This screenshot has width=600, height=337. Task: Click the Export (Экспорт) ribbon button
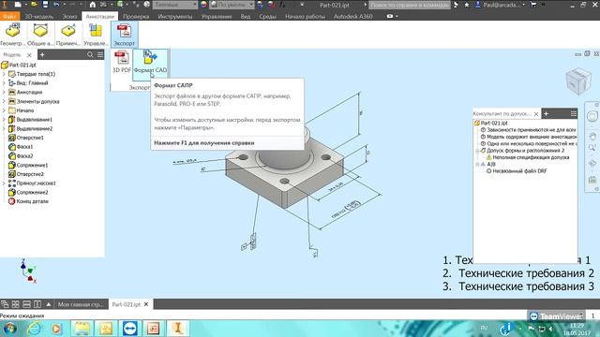124,35
